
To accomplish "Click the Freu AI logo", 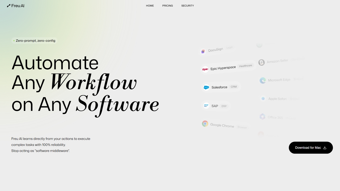I will pos(16,6).
